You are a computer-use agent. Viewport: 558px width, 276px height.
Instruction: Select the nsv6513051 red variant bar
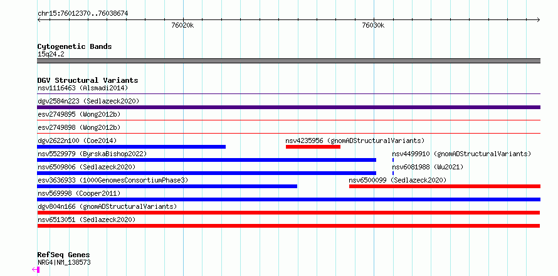click(x=288, y=226)
